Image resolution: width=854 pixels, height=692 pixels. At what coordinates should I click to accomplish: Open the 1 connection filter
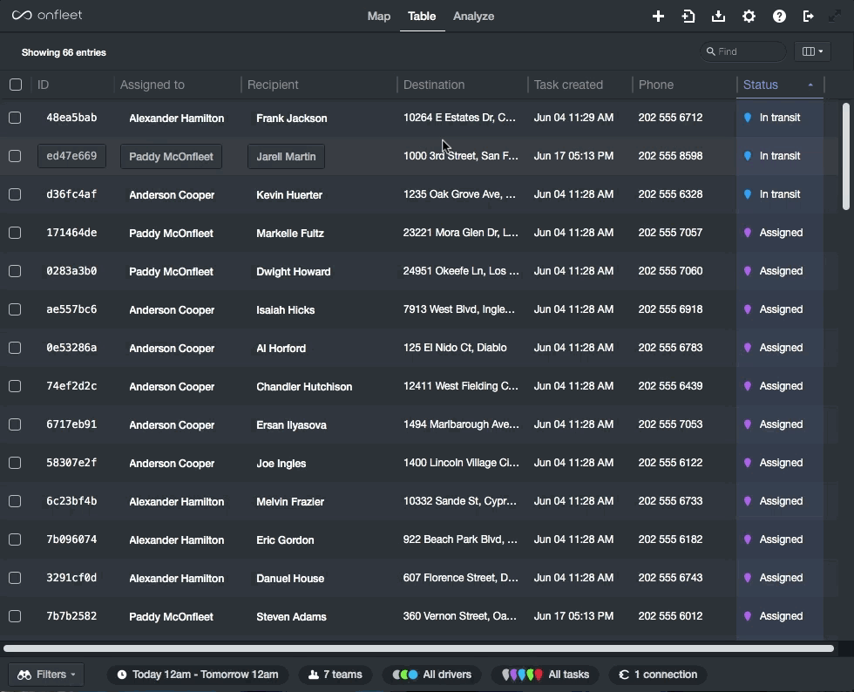tap(658, 675)
